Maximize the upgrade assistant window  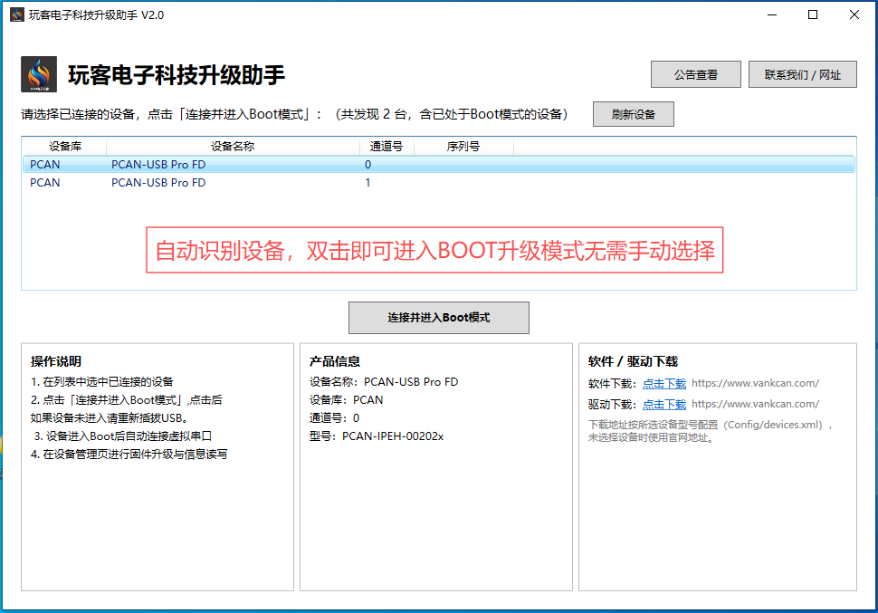813,14
